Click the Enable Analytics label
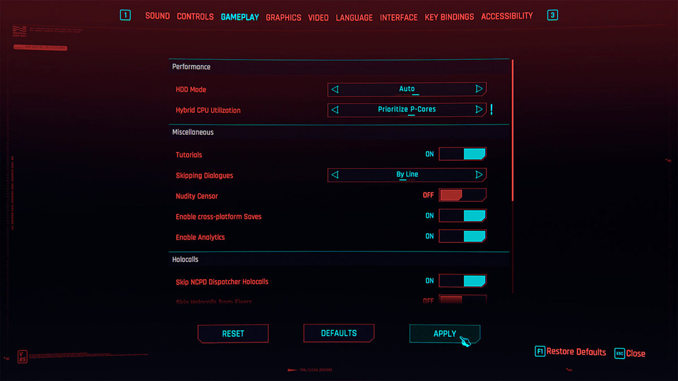 pyautogui.click(x=200, y=237)
